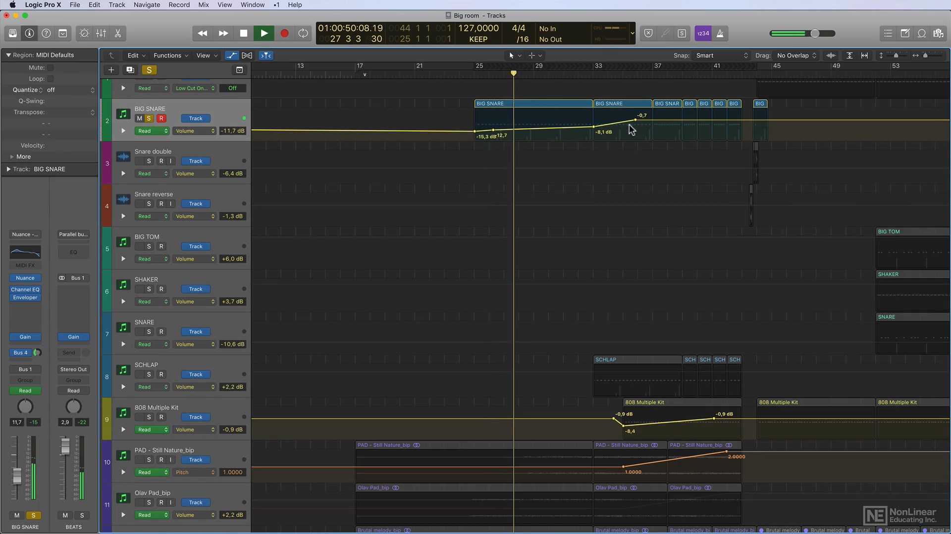Open the Drag No Overlap dropdown
Screen dimensions: 951x534
[x=796, y=55]
